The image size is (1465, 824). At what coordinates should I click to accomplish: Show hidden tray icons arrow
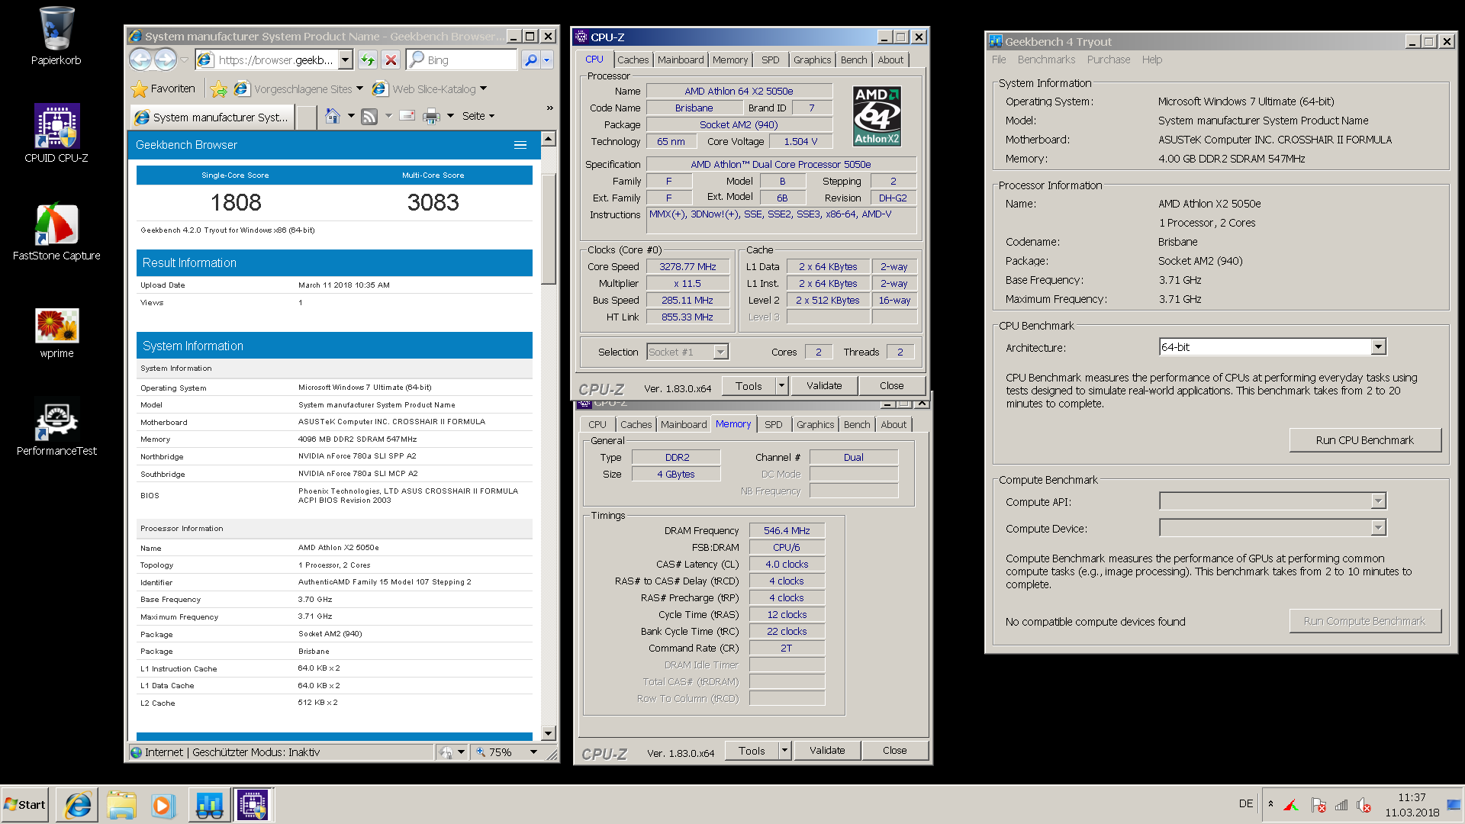[1270, 804]
